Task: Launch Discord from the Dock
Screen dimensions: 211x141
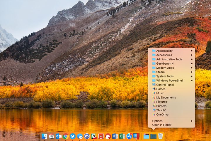Action: tap(87, 136)
